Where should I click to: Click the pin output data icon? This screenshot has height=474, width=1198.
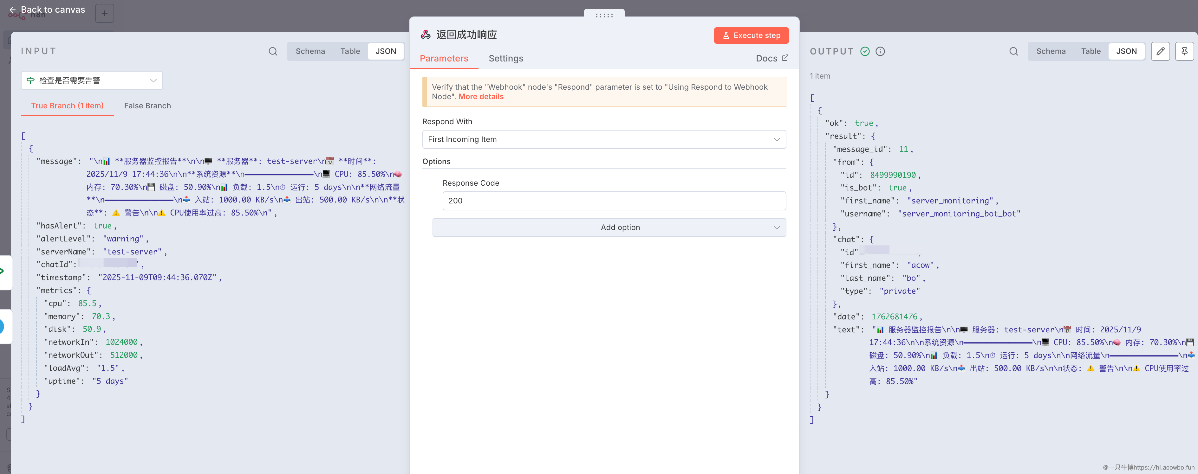(x=1184, y=51)
